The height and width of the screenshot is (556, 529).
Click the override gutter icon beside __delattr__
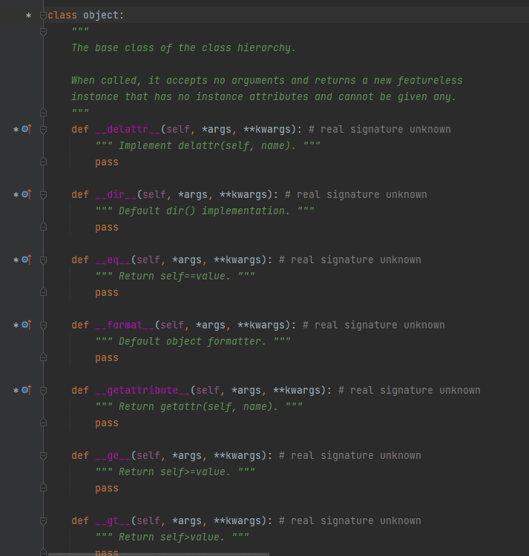pos(27,129)
